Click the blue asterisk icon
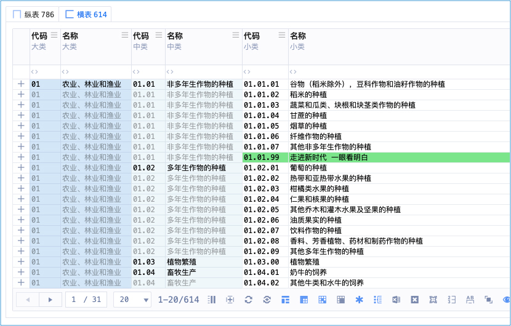 pos(359,300)
